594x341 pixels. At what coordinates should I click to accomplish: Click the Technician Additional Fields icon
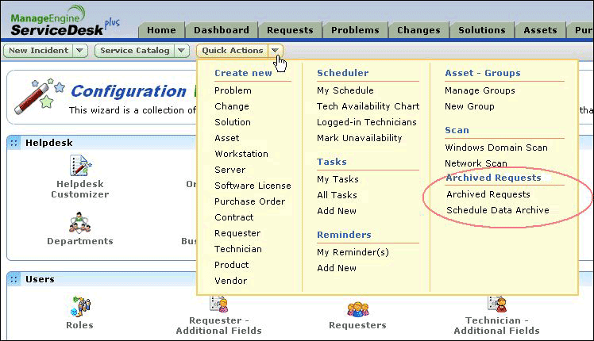[x=497, y=305]
